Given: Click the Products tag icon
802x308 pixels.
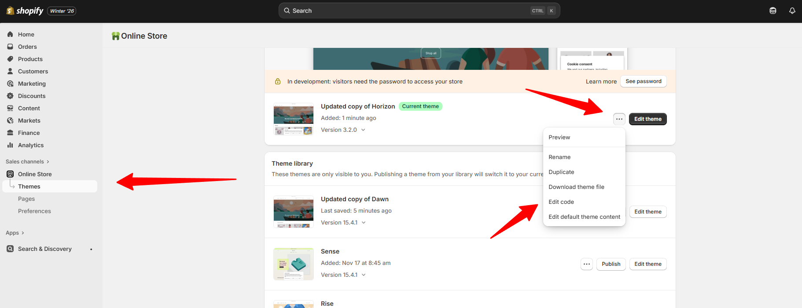Looking at the screenshot, I should (x=10, y=59).
